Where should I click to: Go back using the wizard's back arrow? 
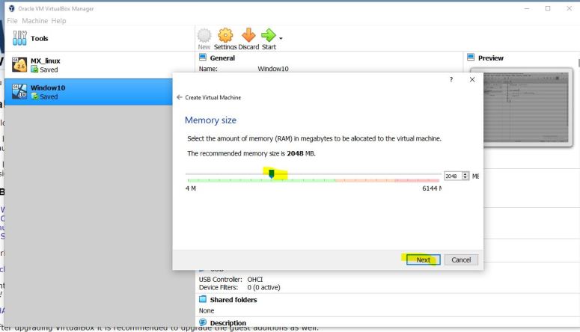pyautogui.click(x=179, y=98)
